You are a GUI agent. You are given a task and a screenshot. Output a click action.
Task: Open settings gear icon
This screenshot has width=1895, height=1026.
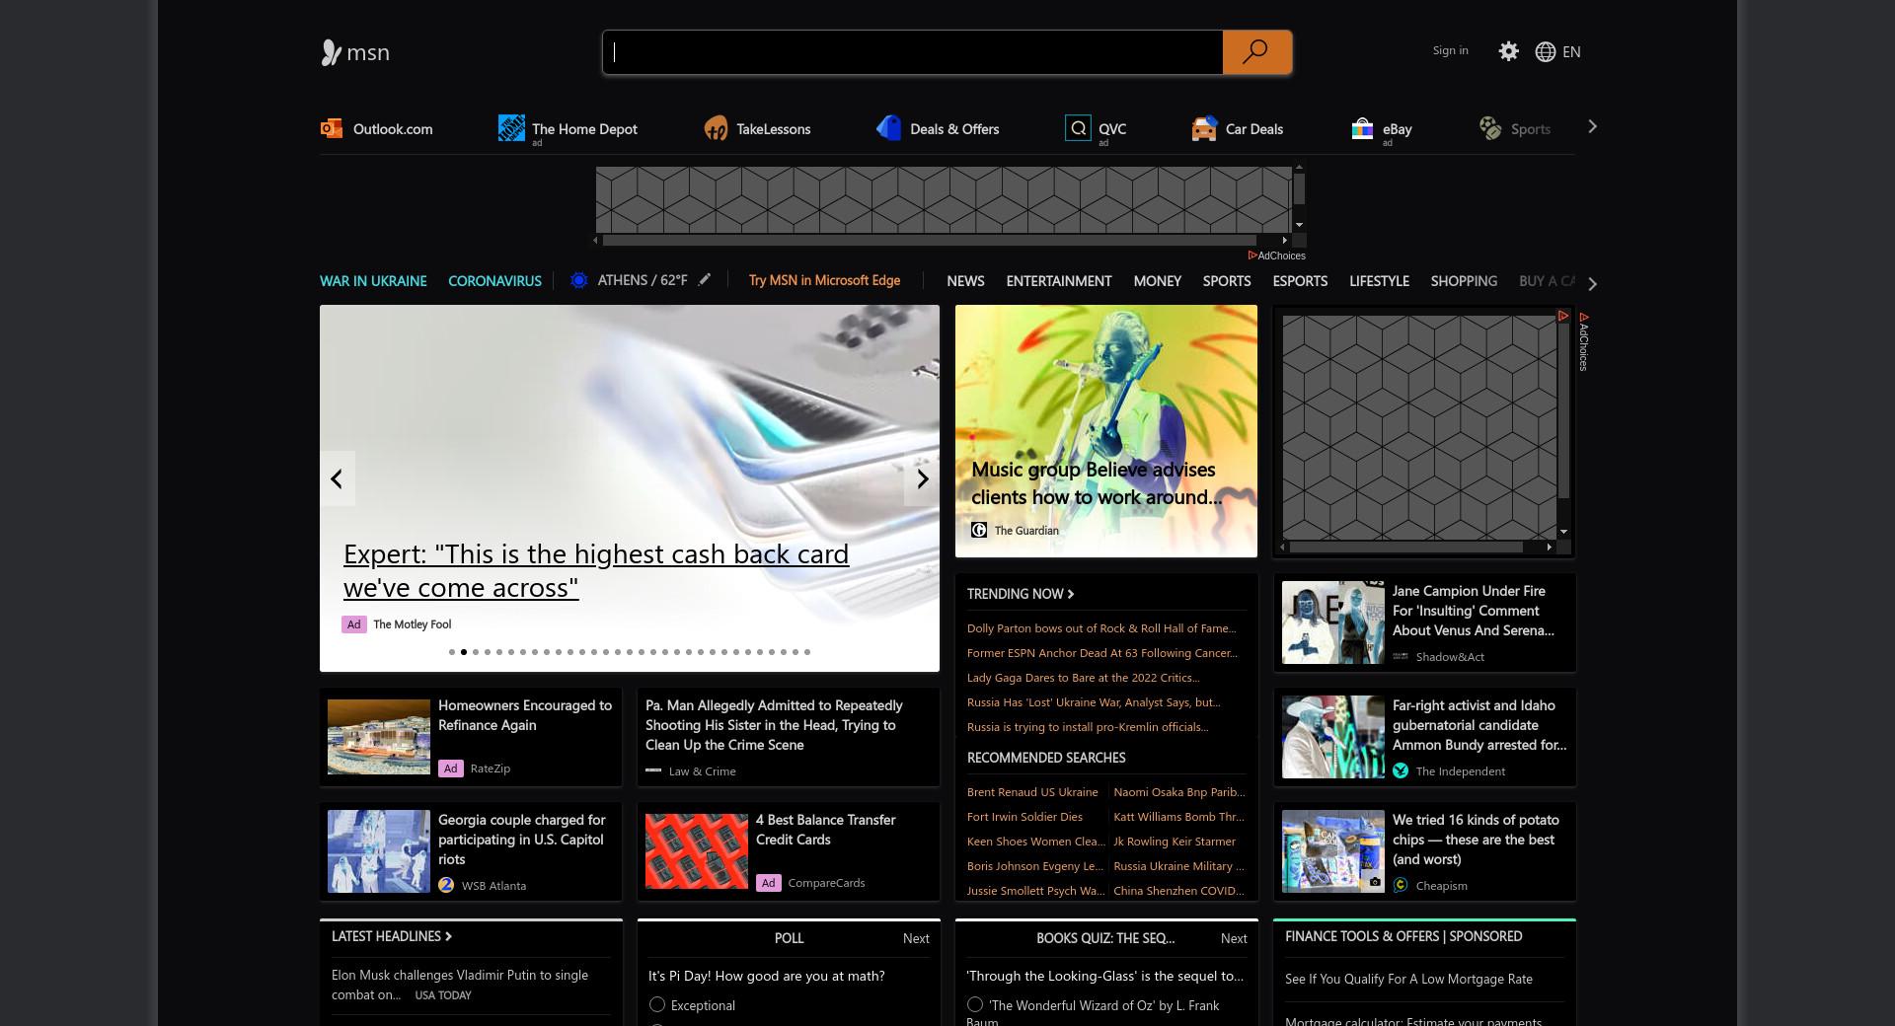1508,51
